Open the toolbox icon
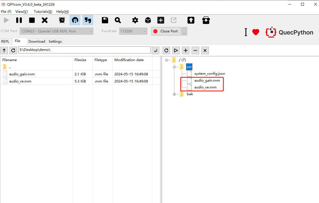The image size is (319, 203). pyautogui.click(x=206, y=20)
